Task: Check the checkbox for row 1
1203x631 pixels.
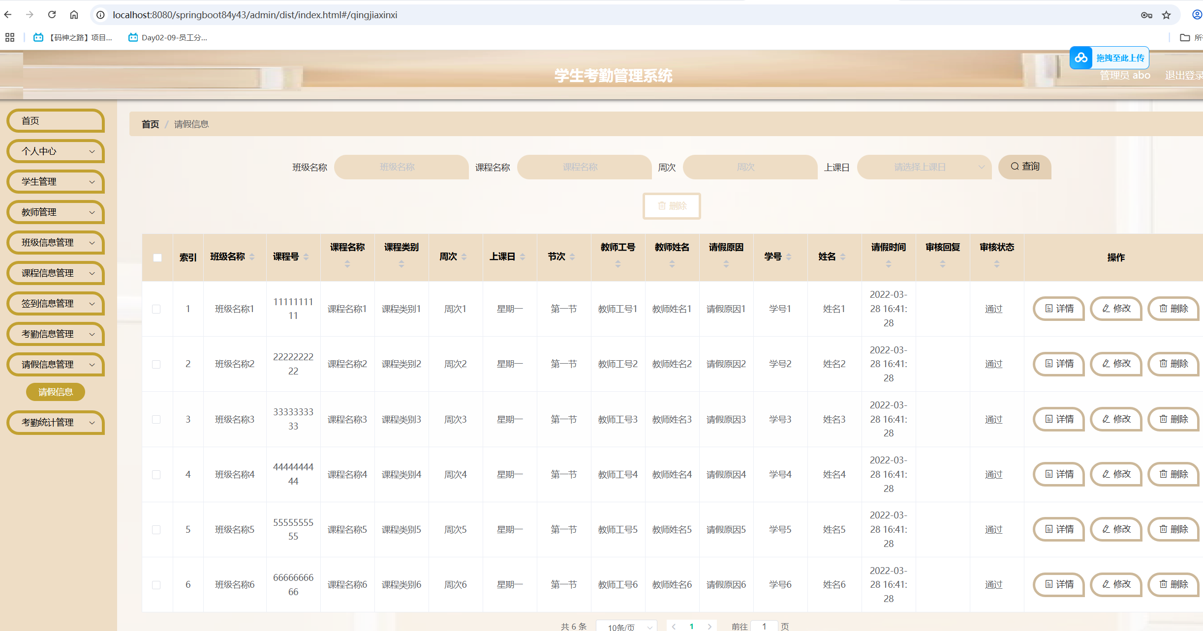Action: 156,309
